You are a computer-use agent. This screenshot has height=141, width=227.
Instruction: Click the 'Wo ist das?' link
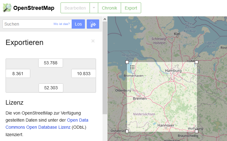coord(61,24)
